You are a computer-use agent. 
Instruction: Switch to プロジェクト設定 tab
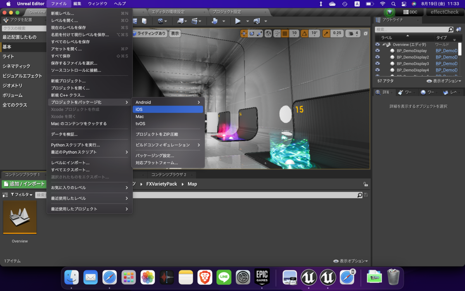click(227, 12)
